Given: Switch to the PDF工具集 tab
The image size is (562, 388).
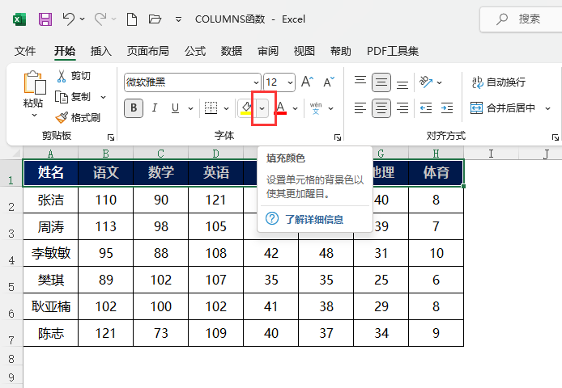Looking at the screenshot, I should 393,51.
